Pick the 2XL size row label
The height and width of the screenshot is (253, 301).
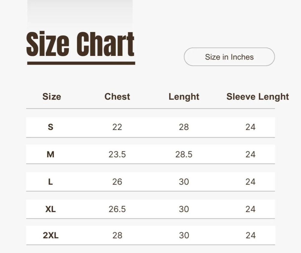tap(51, 235)
